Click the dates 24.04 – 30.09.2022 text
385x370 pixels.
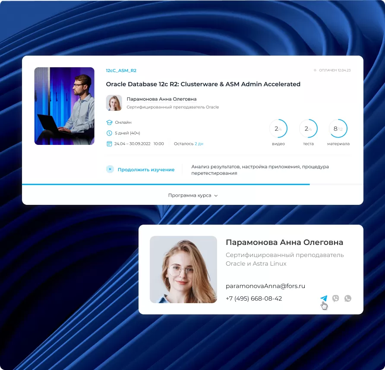[x=133, y=144]
